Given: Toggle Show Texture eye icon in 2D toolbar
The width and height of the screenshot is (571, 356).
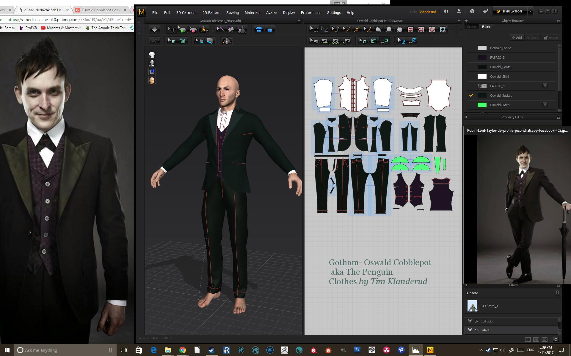Looking at the screenshot, I should pyautogui.click(x=385, y=41).
